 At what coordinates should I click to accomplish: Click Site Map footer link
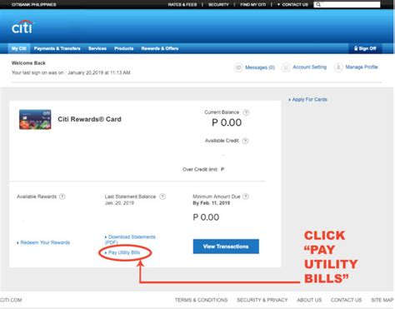coord(382,300)
